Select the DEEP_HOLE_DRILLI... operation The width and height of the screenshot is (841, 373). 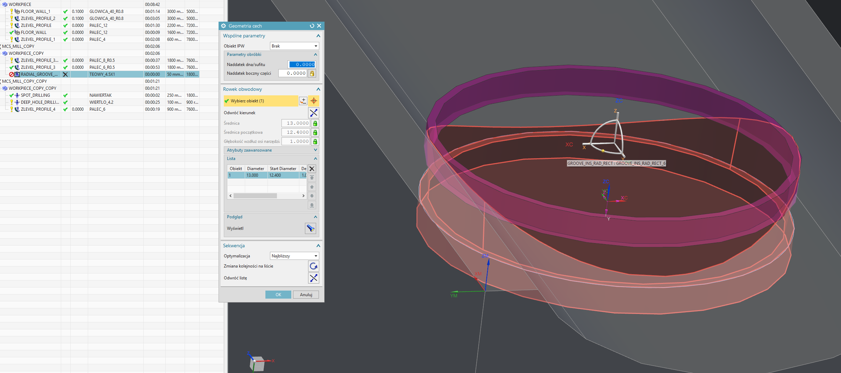tap(40, 102)
